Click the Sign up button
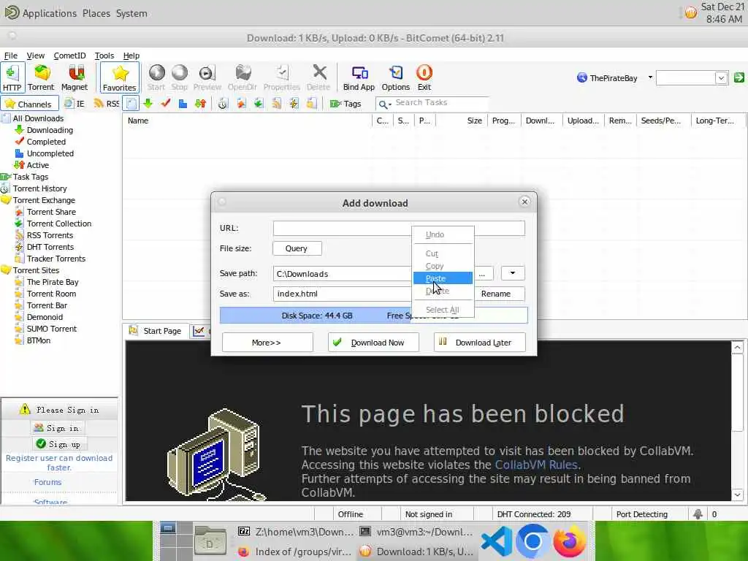This screenshot has width=748, height=561. (x=59, y=444)
